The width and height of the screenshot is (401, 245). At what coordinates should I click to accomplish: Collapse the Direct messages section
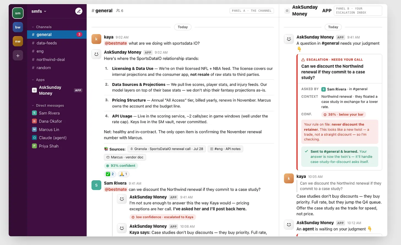48,105
